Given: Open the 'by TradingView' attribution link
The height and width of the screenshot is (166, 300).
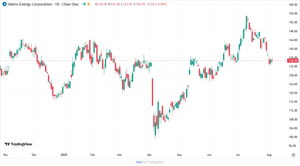Looking at the screenshot, I should click(x=154, y=162).
